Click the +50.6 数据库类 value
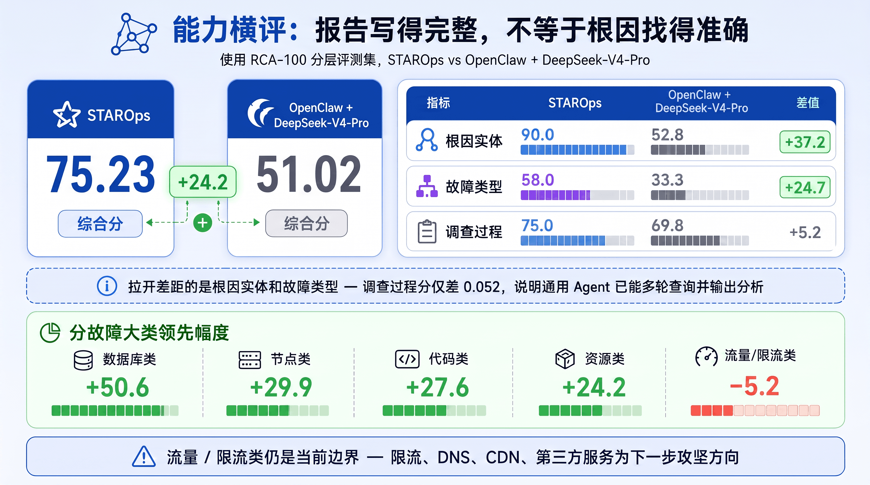The height and width of the screenshot is (485, 870). [x=117, y=387]
